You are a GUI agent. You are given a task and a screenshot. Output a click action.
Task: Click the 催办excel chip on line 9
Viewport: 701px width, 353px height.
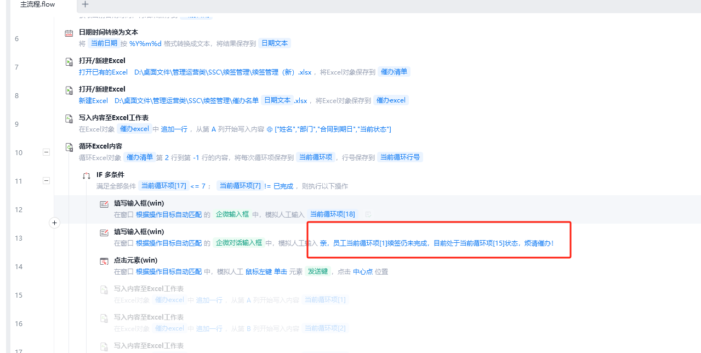click(x=135, y=129)
